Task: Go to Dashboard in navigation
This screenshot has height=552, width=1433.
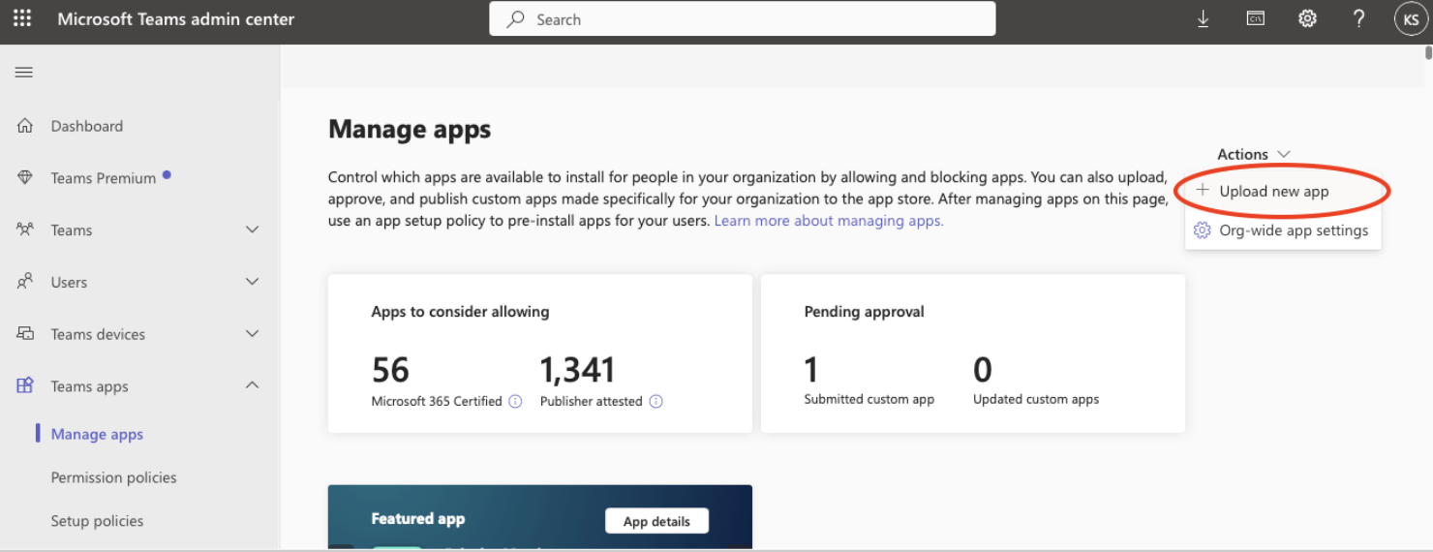Action: 87,126
